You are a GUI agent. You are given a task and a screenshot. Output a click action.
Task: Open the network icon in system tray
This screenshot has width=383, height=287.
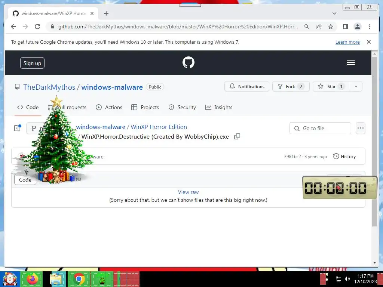coord(338,279)
